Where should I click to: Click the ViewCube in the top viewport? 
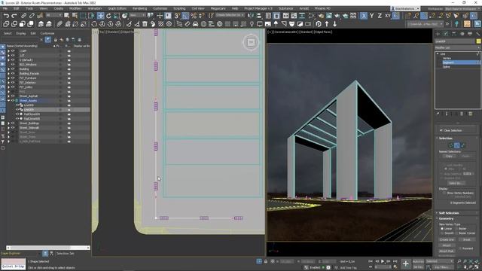pos(251,42)
